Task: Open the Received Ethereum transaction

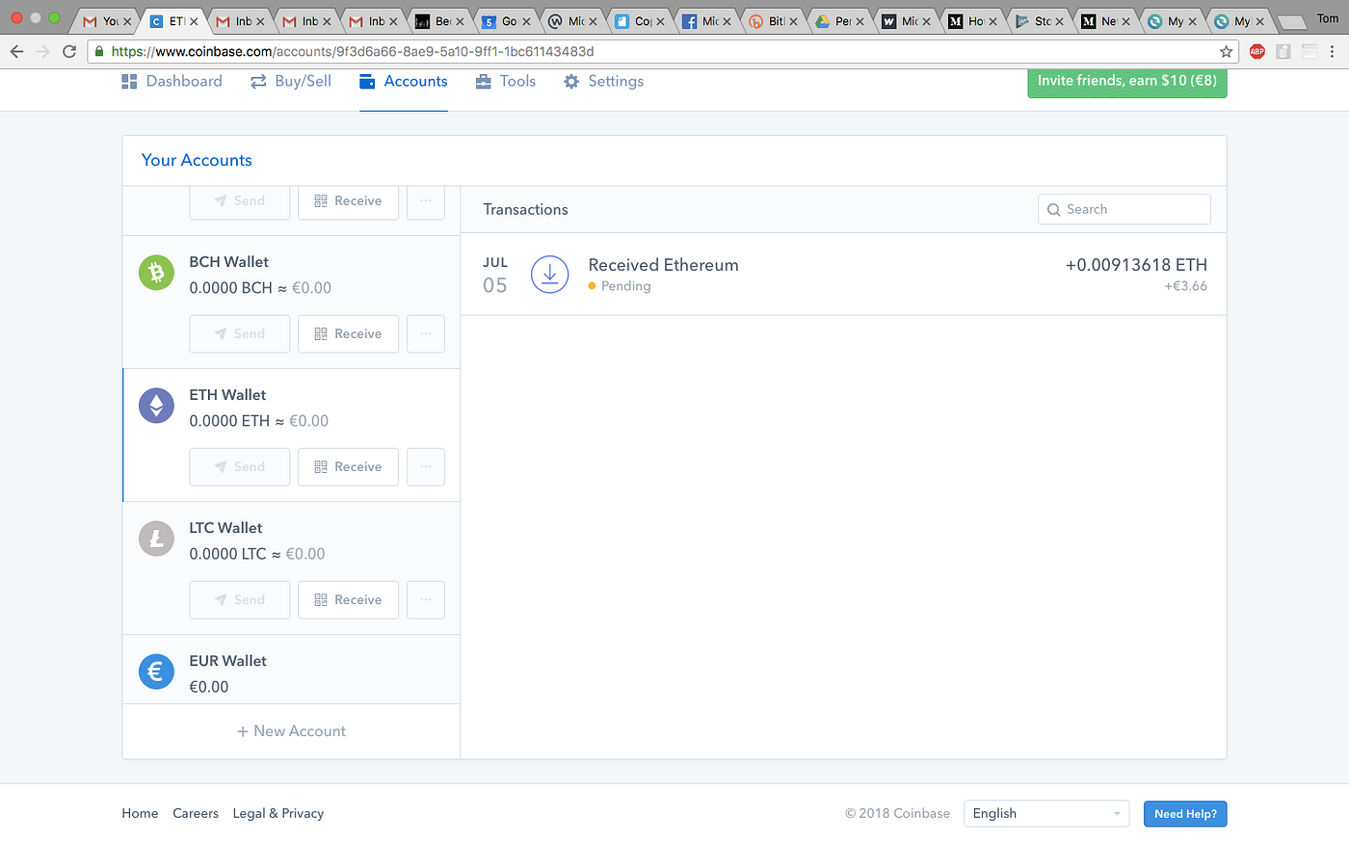Action: click(843, 275)
